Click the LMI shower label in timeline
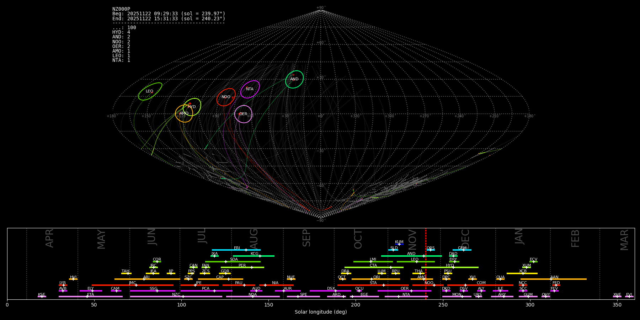This screenshot has width=640, height=320. point(373,259)
